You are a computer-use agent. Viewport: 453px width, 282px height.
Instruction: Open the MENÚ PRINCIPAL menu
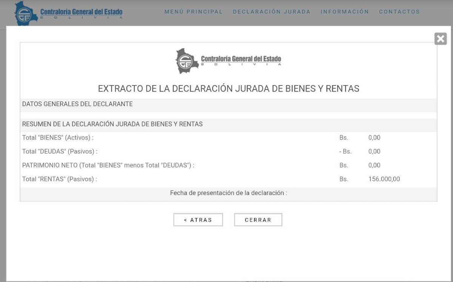pyautogui.click(x=194, y=12)
